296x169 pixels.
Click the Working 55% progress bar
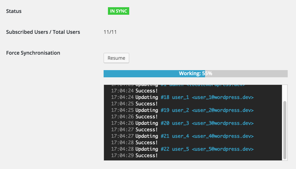pos(196,74)
